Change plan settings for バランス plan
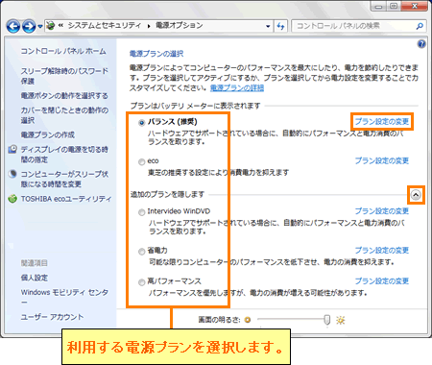Image resolution: width=432 pixels, height=365 pixels. click(x=382, y=121)
